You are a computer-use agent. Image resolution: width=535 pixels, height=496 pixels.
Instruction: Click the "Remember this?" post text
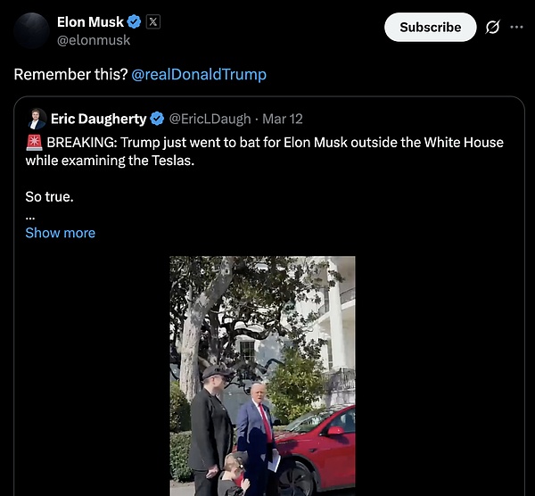point(70,74)
